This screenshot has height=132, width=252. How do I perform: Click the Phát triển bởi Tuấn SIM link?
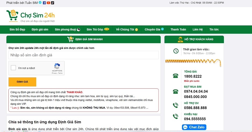click(x=22, y=3)
